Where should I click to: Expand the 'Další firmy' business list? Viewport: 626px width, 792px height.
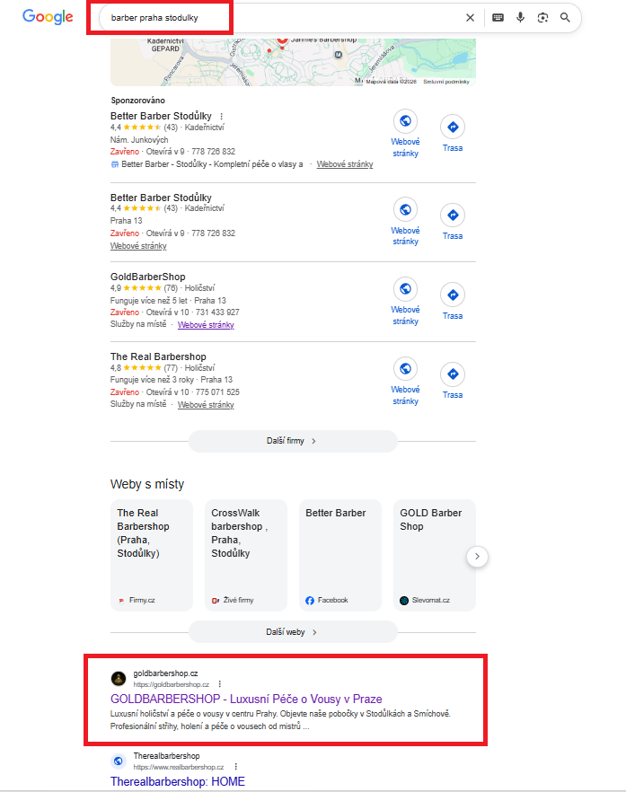pyautogui.click(x=292, y=441)
